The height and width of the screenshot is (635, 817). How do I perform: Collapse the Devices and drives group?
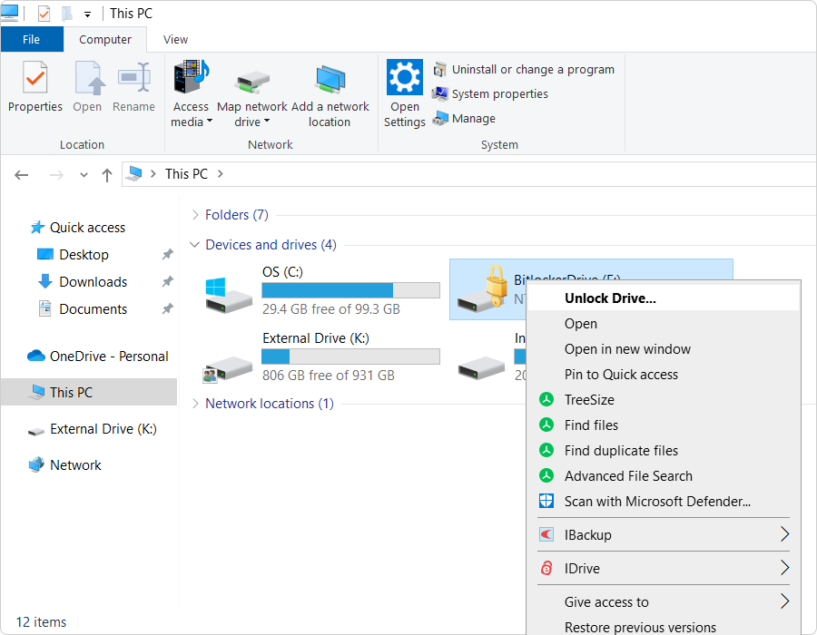click(195, 245)
